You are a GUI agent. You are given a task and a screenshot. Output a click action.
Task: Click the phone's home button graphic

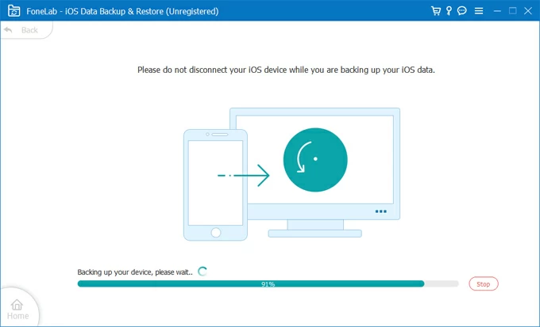pos(214,233)
